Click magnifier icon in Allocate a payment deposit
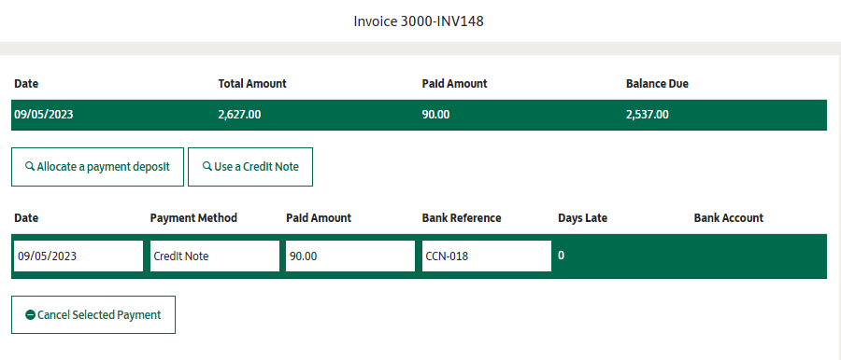841x360 pixels. [30, 167]
